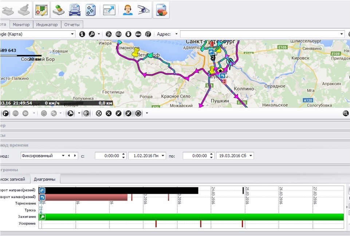Open the end date 19.03.2016 dropdown

tap(250, 156)
